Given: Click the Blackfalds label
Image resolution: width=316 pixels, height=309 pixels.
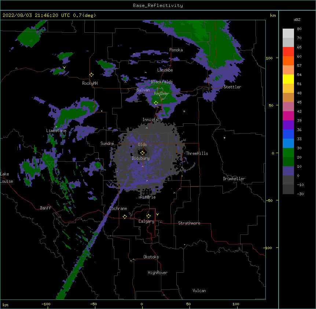Looking at the screenshot, I should click(162, 82).
